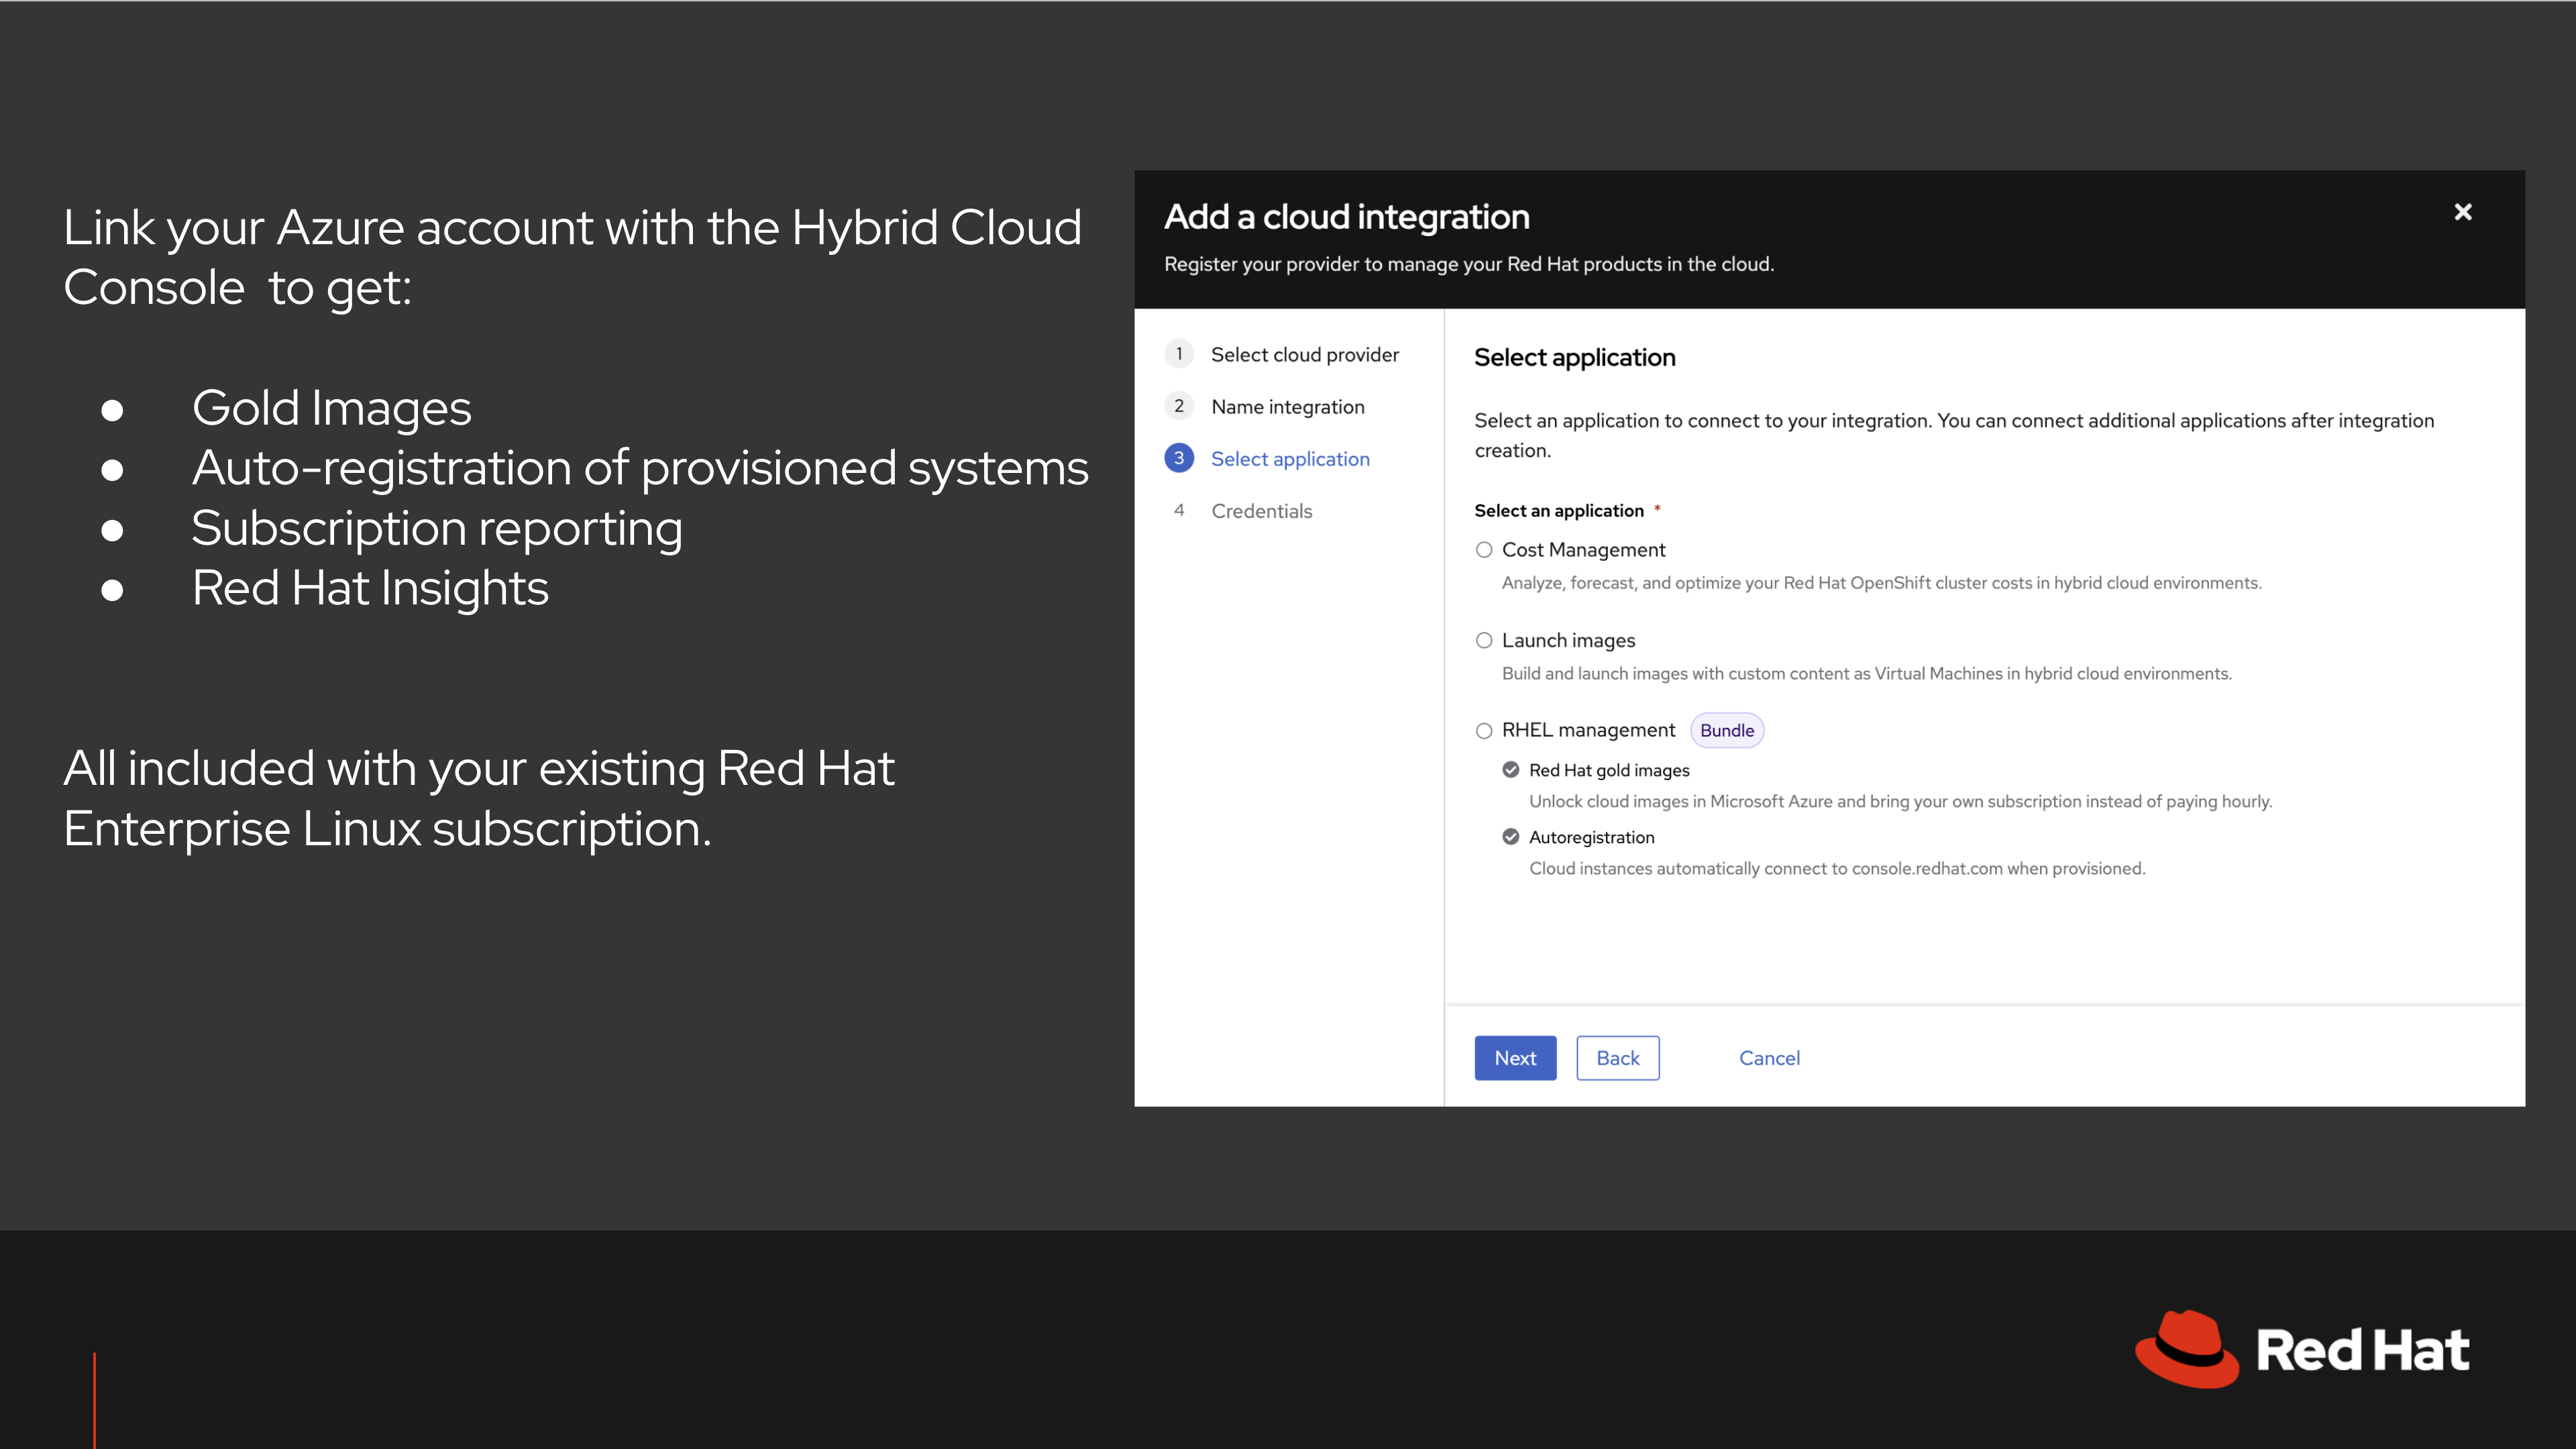Viewport: 2576px width, 1449px height.
Task: Click the Autoregistration check icon
Action: point(1511,837)
